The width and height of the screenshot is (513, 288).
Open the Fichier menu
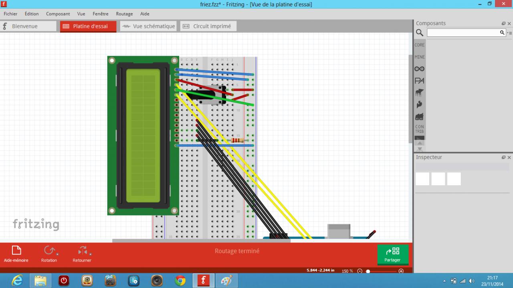(x=10, y=14)
